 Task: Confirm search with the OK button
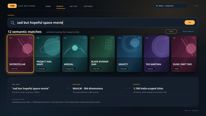(190, 23)
